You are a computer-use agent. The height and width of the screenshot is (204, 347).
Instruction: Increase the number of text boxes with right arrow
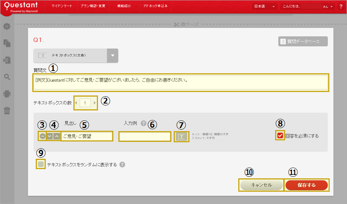click(95, 103)
